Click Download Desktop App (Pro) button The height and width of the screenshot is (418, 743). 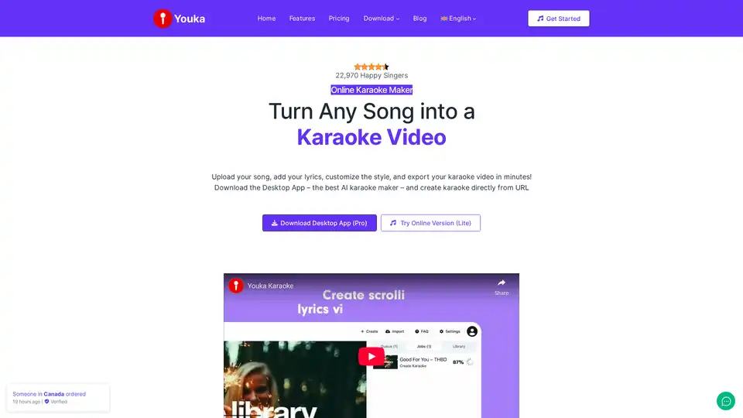point(320,223)
